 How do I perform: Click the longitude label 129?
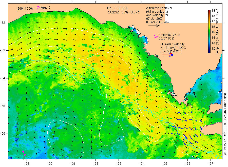27,164
